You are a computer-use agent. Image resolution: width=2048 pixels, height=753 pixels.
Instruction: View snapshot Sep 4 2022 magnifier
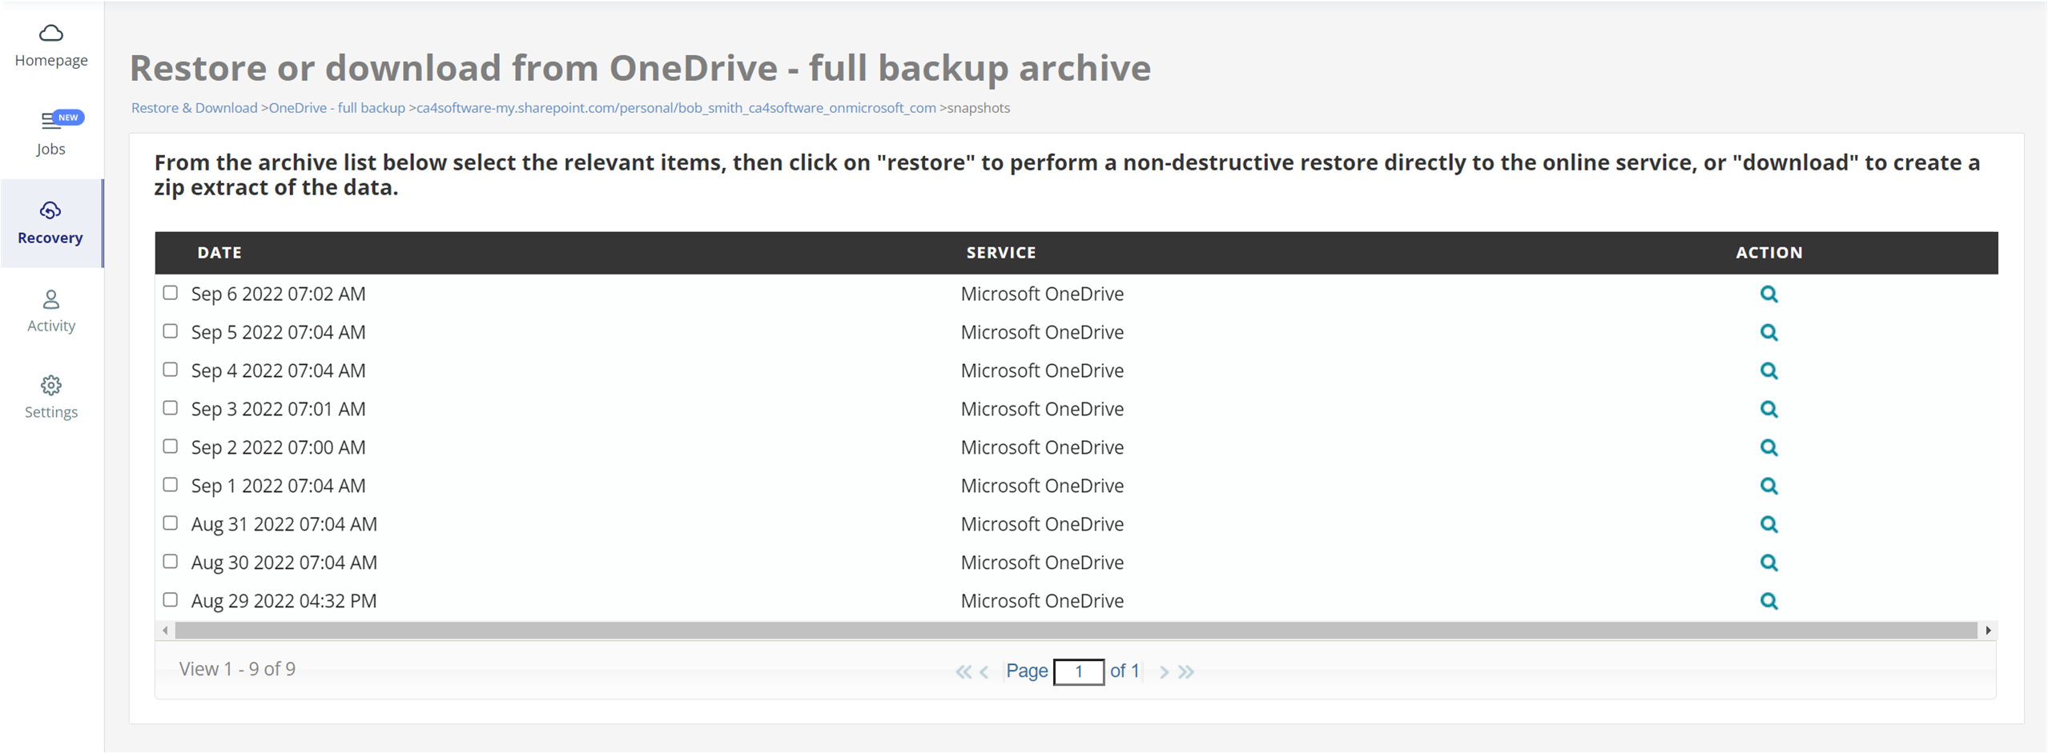1768,371
